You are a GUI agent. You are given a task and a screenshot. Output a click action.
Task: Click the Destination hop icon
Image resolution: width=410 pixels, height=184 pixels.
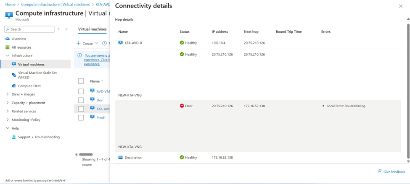[120, 158]
